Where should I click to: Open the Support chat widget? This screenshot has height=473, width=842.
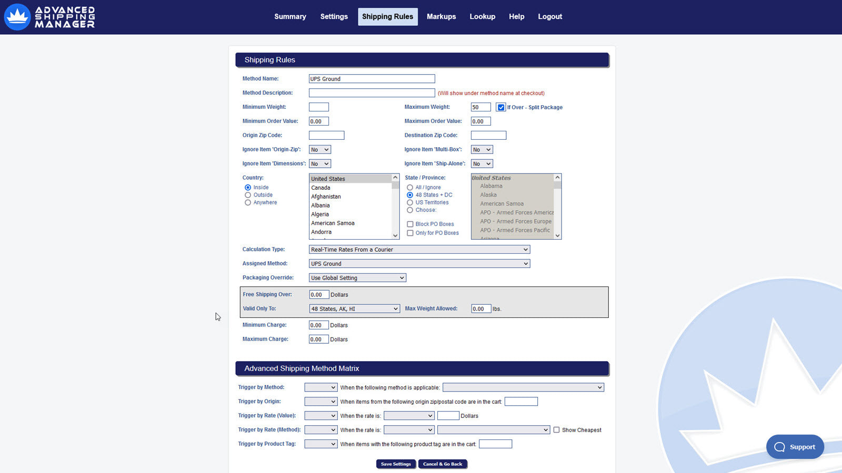tap(795, 447)
